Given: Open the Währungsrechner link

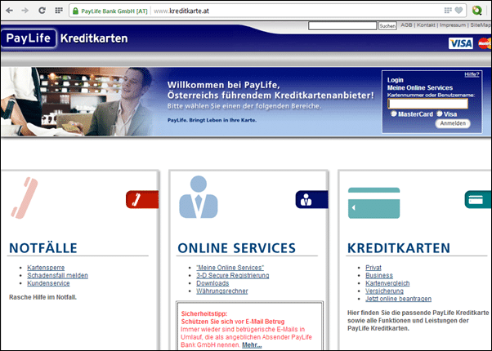Looking at the screenshot, I should [x=221, y=291].
